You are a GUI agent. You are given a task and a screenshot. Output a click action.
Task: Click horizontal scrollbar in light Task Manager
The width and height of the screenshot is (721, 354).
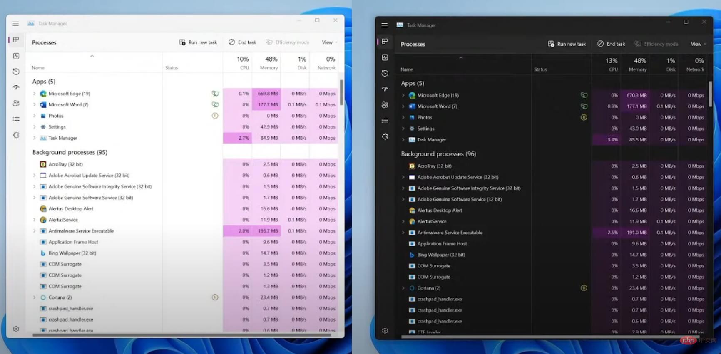[182, 335]
